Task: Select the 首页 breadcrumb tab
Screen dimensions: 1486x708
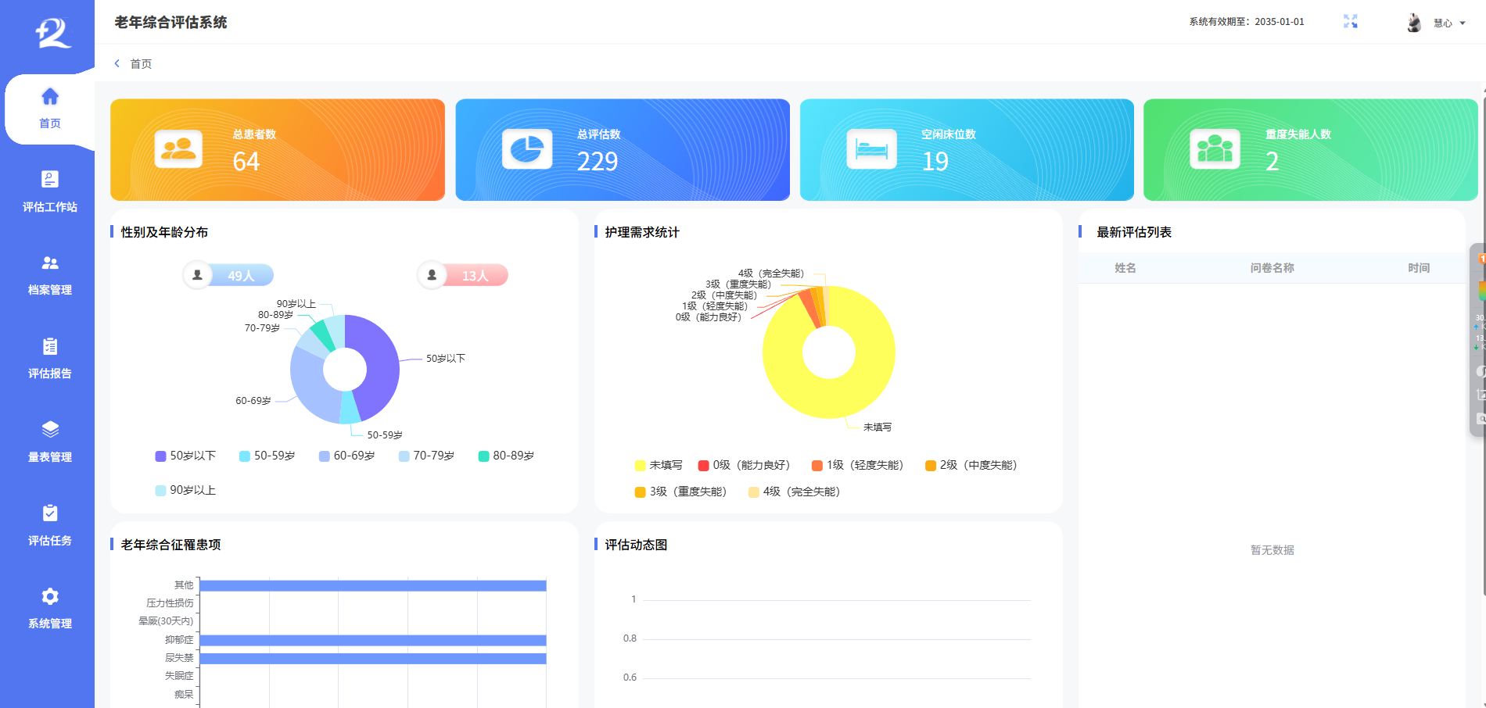Action: [141, 64]
